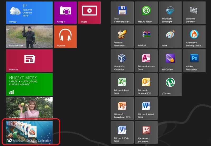
Task: Open the Weather (Погода) live tile
Action: pyautogui.click(x=29, y=13)
